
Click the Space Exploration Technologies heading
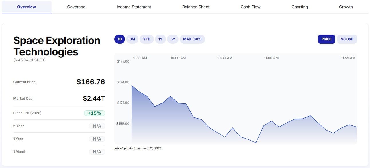coord(57,46)
